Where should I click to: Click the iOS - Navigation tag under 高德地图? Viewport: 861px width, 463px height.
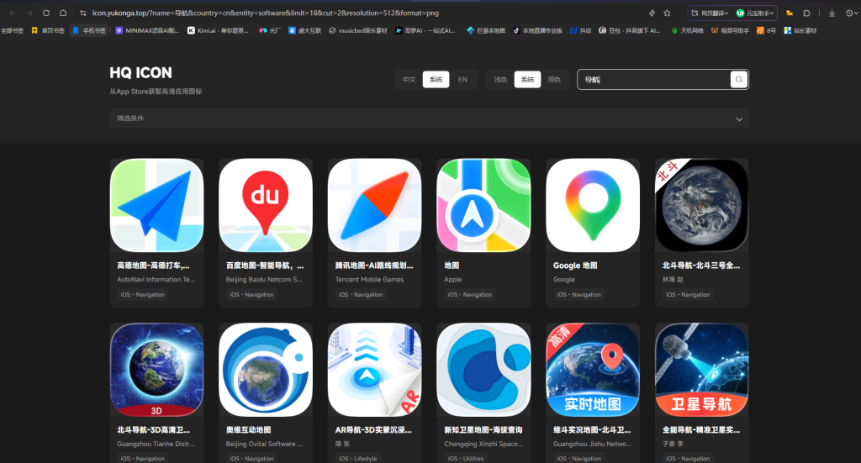tap(143, 295)
